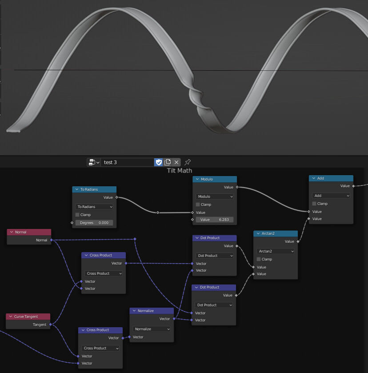
Task: Open the To Radians operation dropdown
Action: coord(94,207)
